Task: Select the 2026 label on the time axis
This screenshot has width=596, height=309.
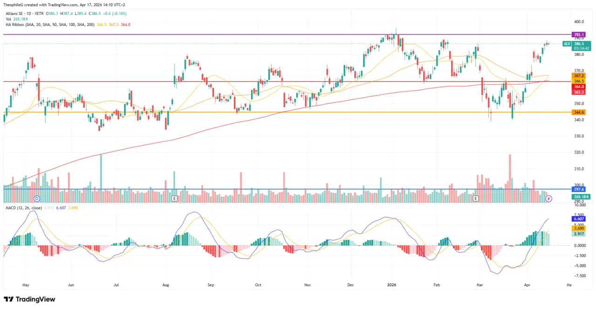Action: [391, 285]
